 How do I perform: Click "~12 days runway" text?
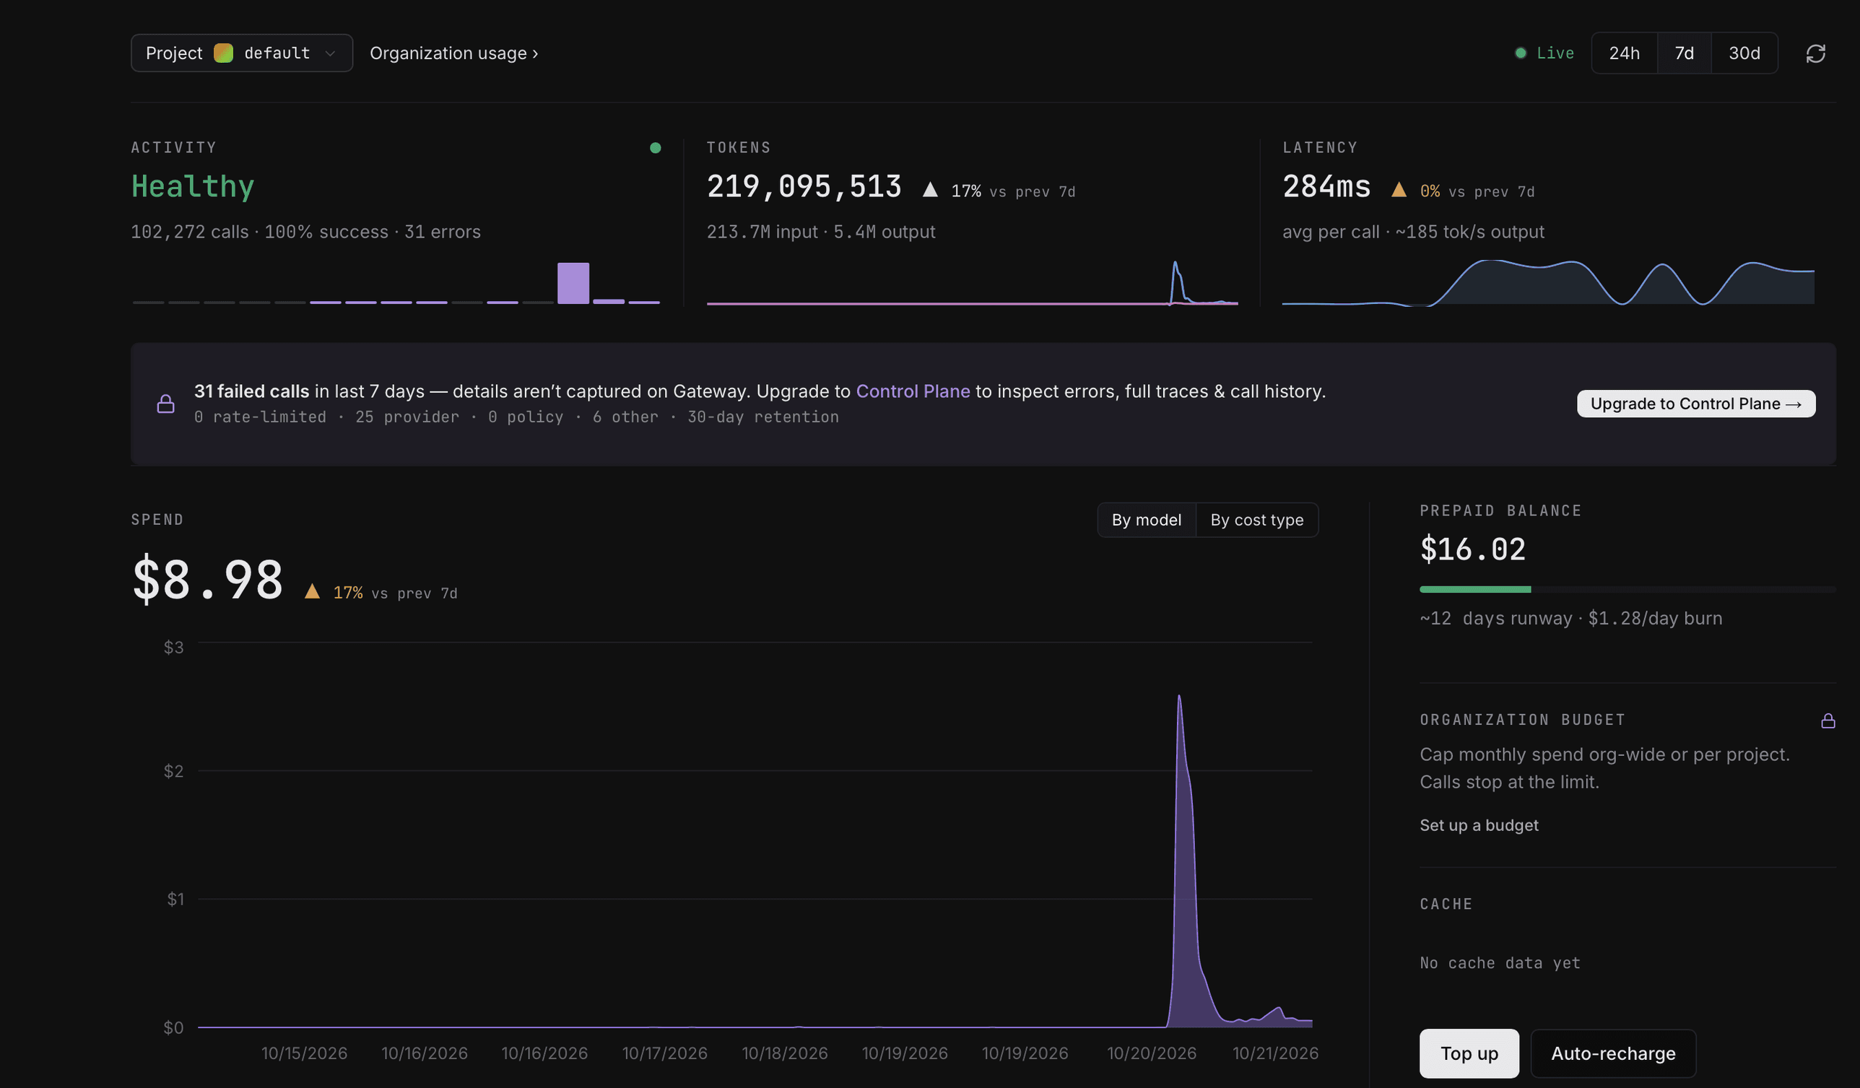(1495, 618)
